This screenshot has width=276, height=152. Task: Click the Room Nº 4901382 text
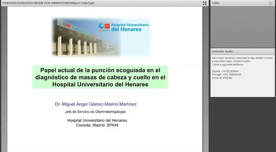point(222,78)
